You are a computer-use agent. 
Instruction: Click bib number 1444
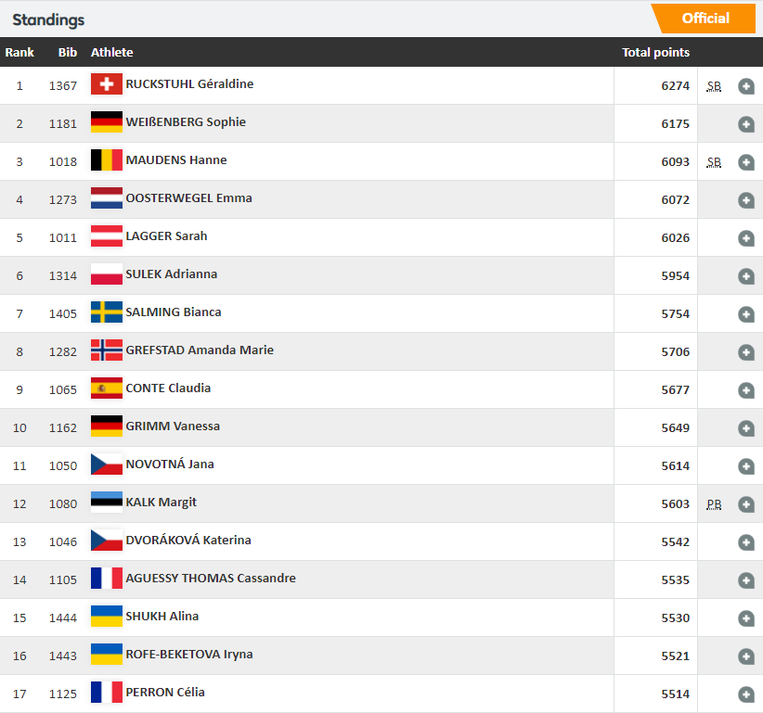coord(63,618)
